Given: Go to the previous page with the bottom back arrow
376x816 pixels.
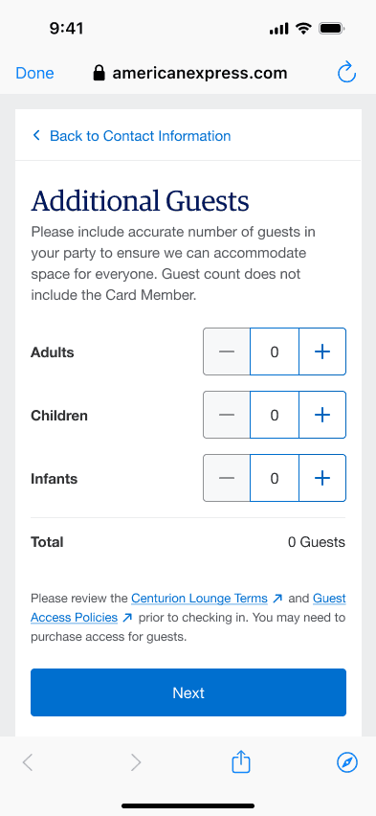Looking at the screenshot, I should click(x=28, y=763).
